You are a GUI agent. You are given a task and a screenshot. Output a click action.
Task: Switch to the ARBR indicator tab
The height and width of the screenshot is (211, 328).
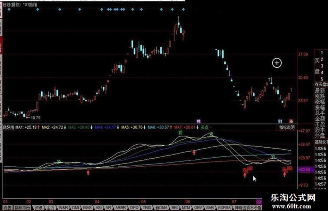click(120, 208)
